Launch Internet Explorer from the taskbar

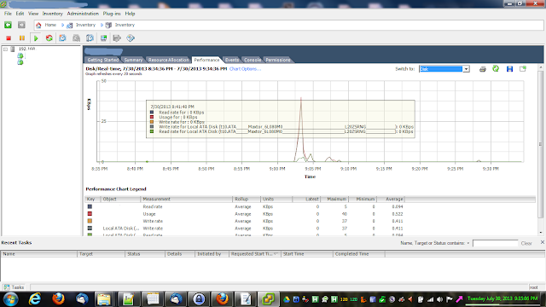(x=34, y=299)
